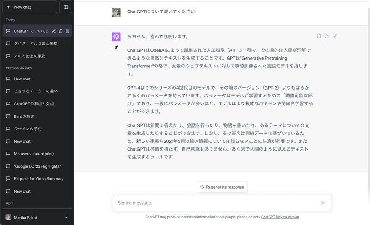Click the Previous 30 Days section label
This screenshot has height=225, width=370.
pyautogui.click(x=19, y=67)
